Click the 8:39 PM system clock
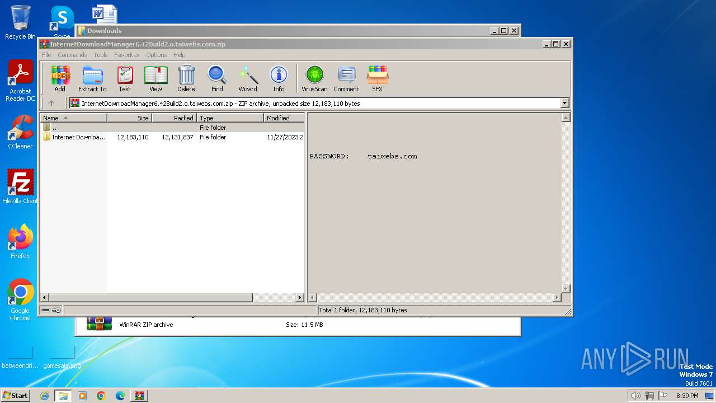Image resolution: width=716 pixels, height=403 pixels. click(x=687, y=396)
